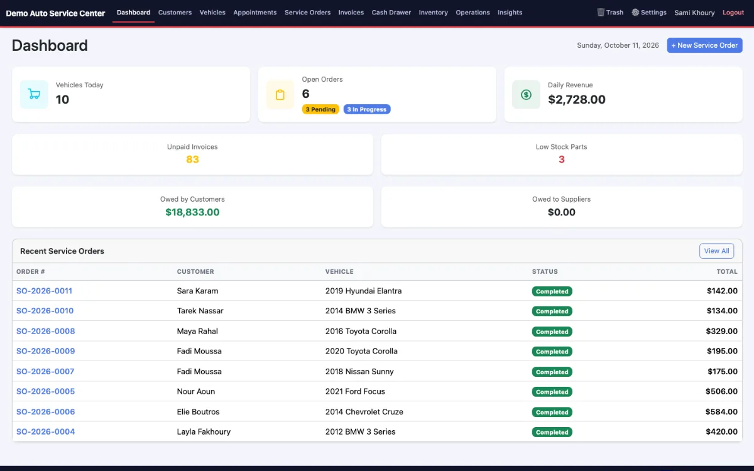Screen dimensions: 754x471
Task: Open the Owed by Customers card
Action: [x=192, y=207]
